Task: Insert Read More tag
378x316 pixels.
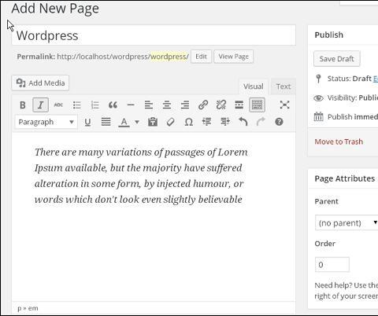Action: (239, 105)
